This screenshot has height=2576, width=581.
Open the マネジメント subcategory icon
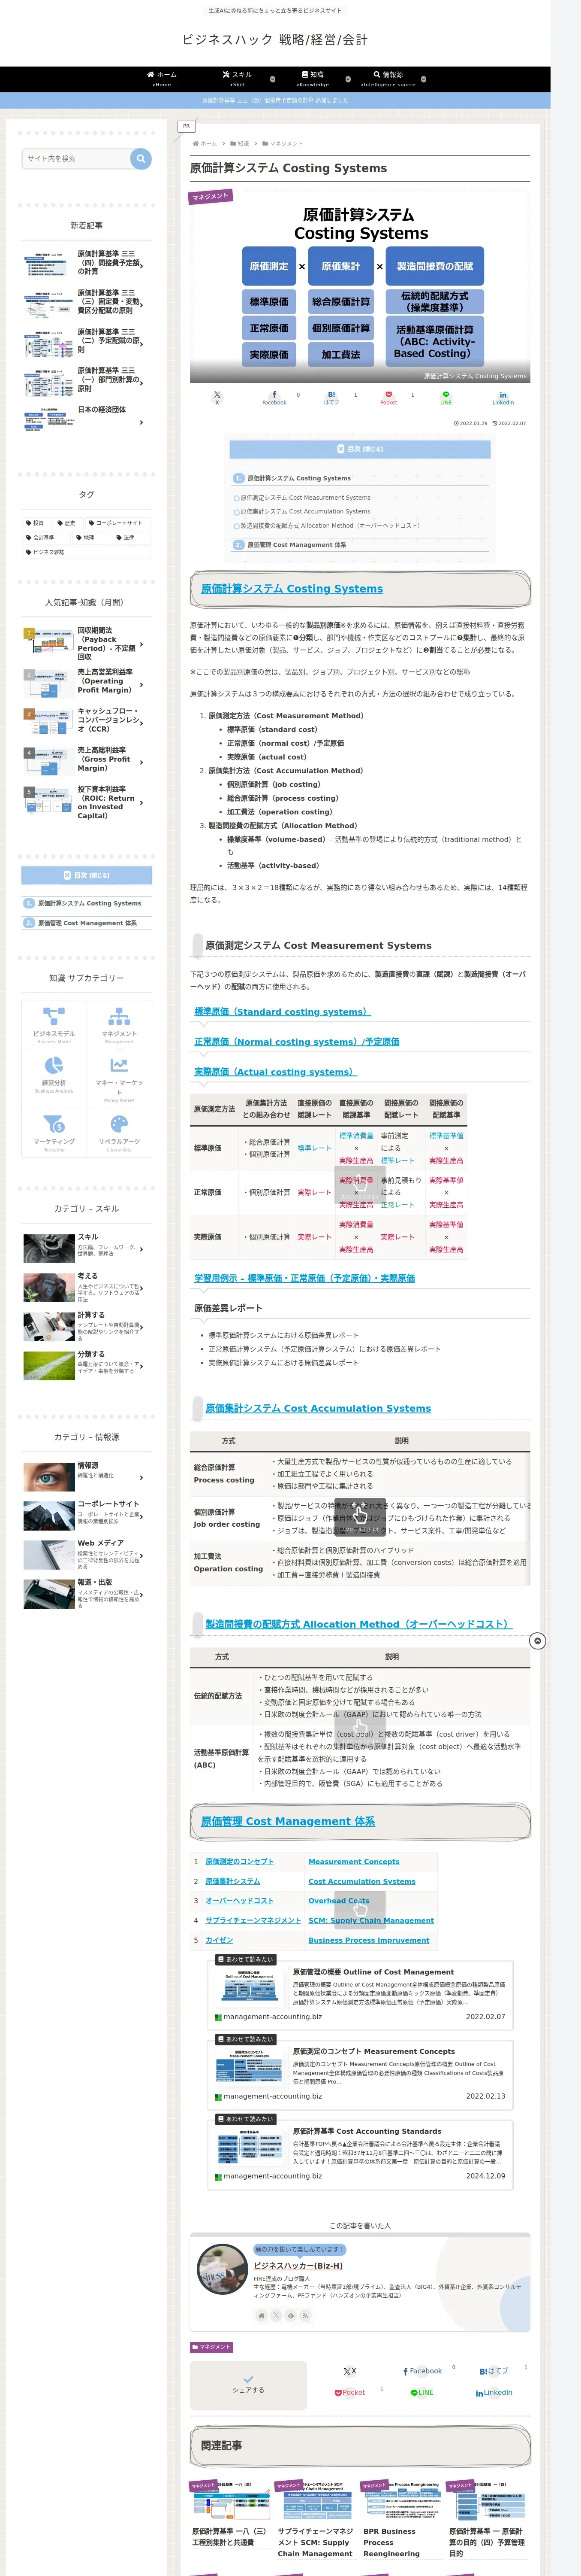(x=119, y=1024)
